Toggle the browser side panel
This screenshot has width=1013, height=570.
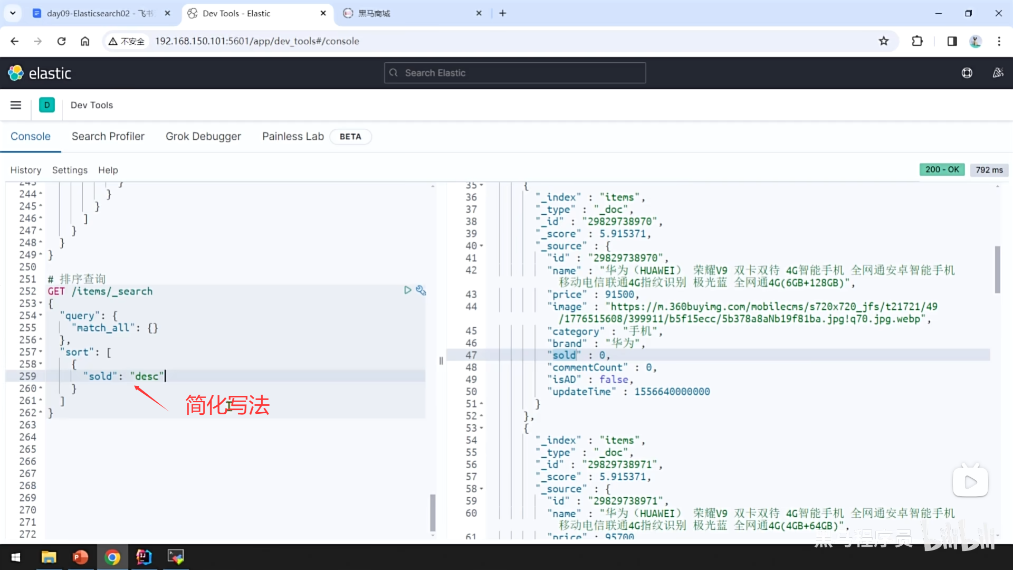tap(952, 41)
